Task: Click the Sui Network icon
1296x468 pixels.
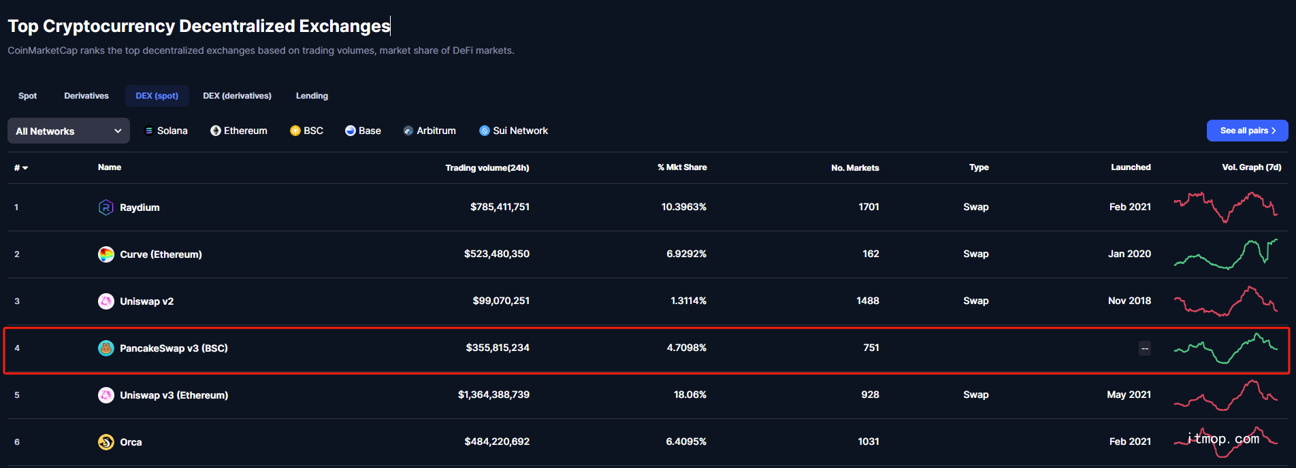Action: click(x=485, y=131)
